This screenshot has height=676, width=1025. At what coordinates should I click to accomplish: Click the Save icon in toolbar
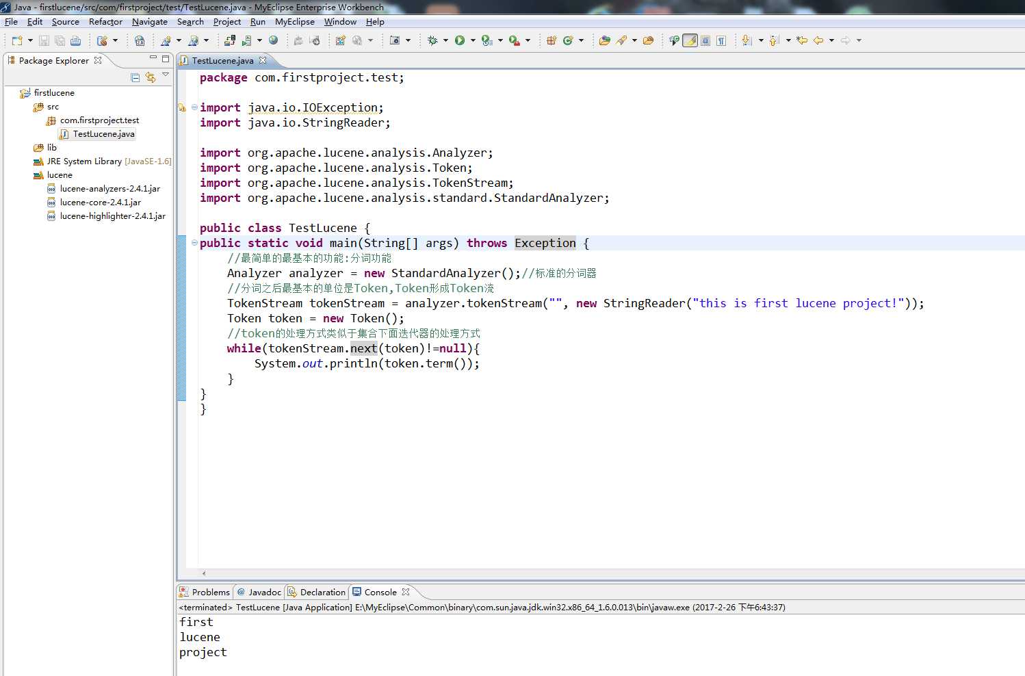pyautogui.click(x=44, y=40)
